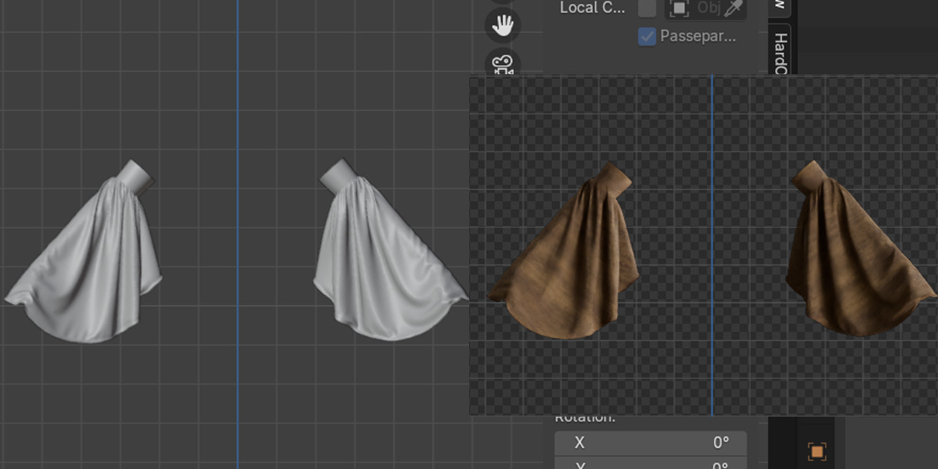Image resolution: width=938 pixels, height=469 pixels.
Task: Click the Passepartout label text
Action: click(x=698, y=36)
